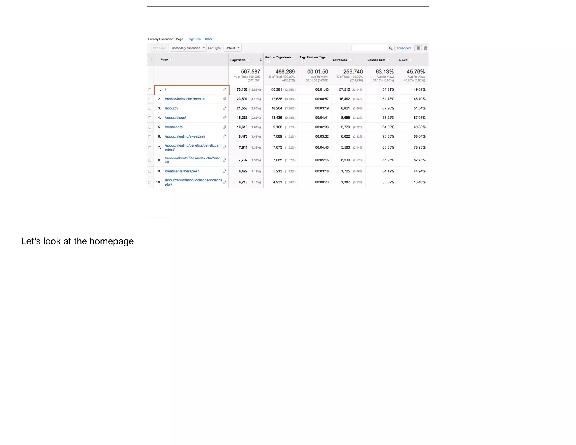Open the Other primary dimension dropdown
Image resolution: width=576 pixels, height=445 pixels.
210,39
